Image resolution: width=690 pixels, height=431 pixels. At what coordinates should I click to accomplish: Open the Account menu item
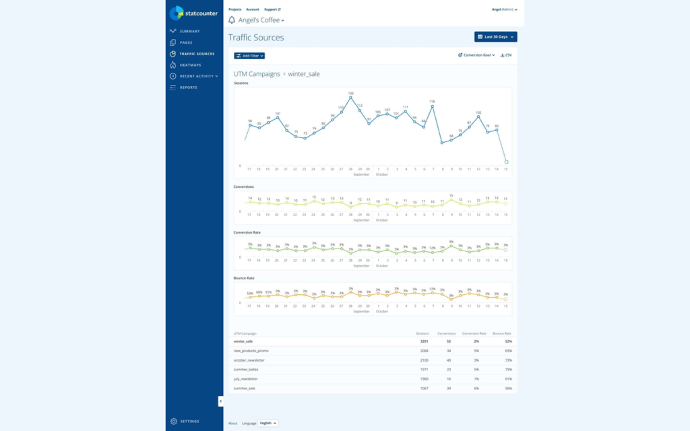click(x=253, y=9)
